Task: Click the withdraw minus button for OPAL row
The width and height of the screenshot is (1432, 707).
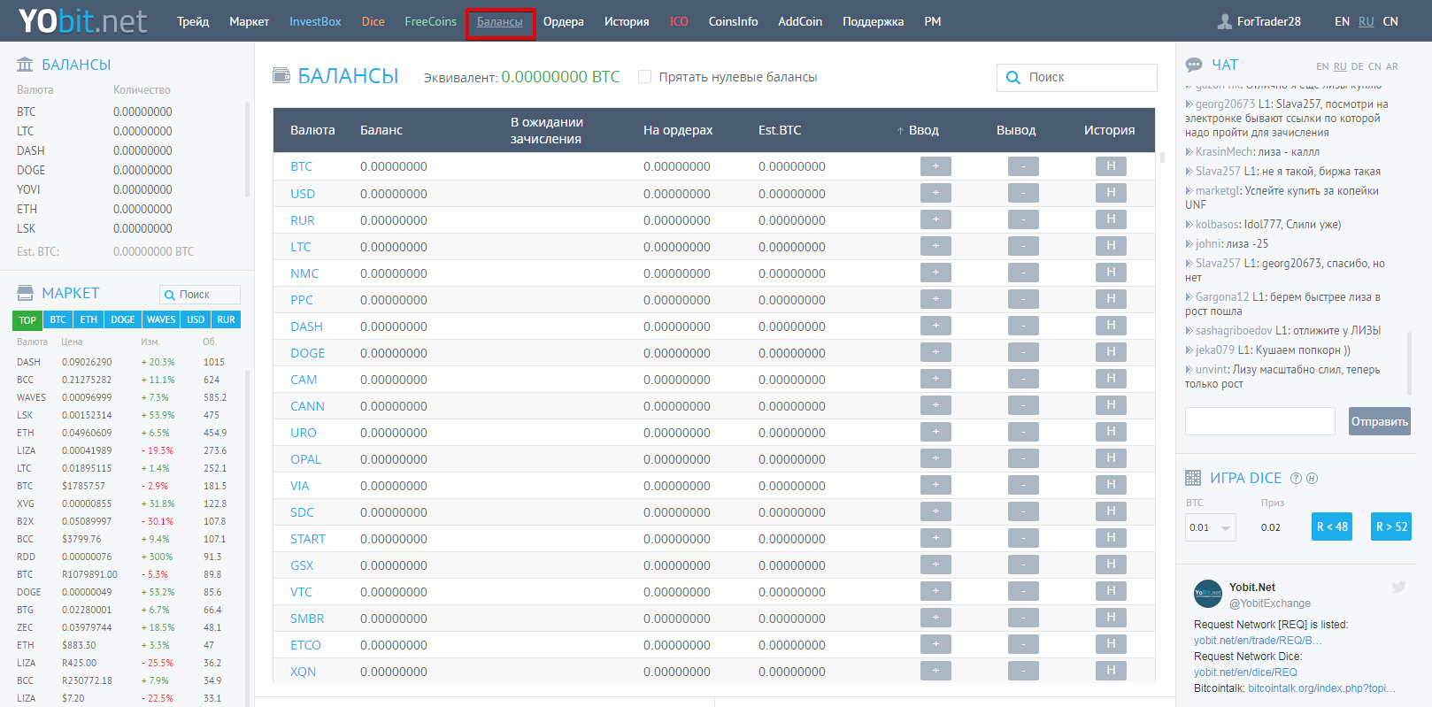Action: [x=1023, y=458]
